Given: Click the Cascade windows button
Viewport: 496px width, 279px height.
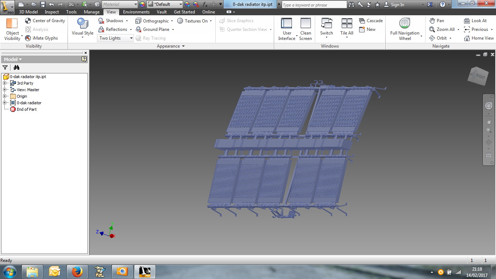Looking at the screenshot, I should [371, 21].
